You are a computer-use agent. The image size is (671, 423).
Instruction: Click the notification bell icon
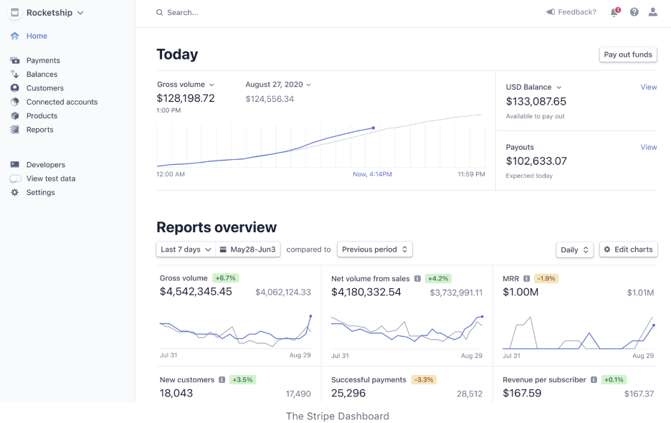coord(614,12)
